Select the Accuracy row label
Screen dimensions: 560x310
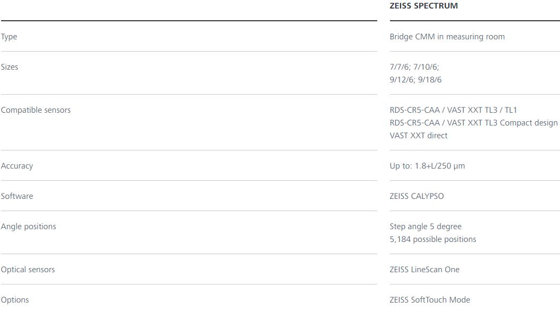[x=17, y=166]
